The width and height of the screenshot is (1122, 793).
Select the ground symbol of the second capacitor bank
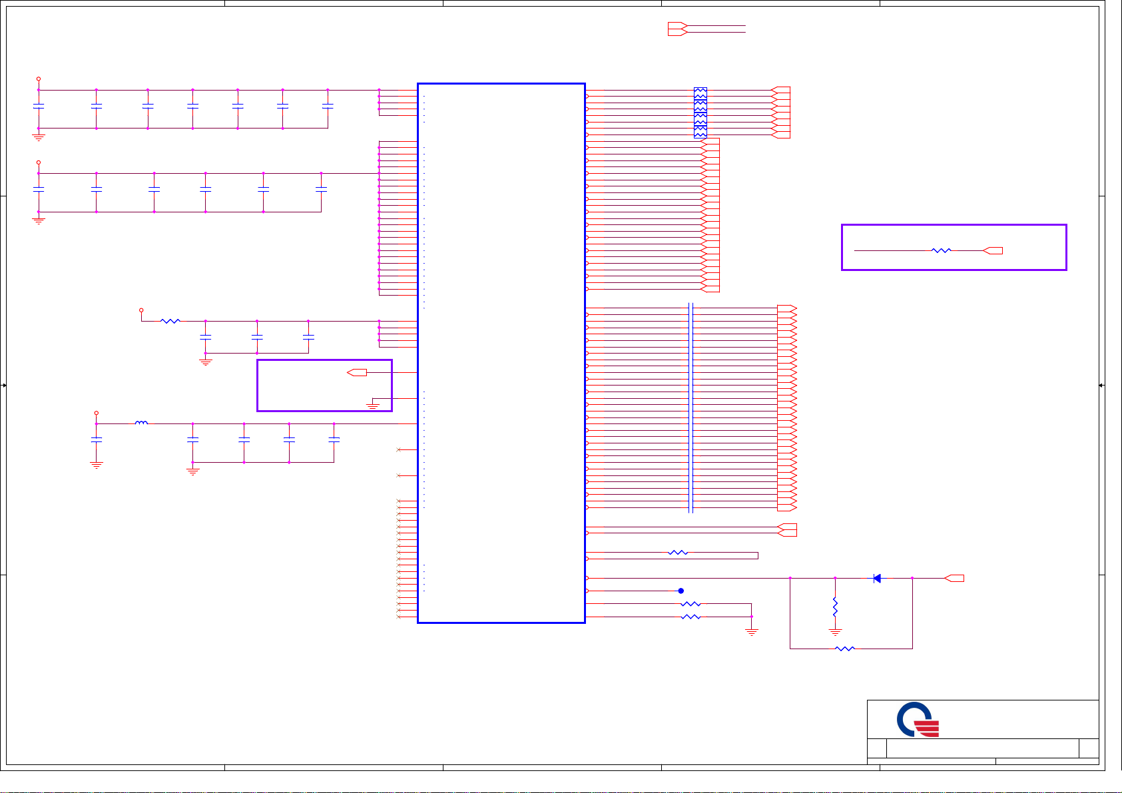pos(39,220)
